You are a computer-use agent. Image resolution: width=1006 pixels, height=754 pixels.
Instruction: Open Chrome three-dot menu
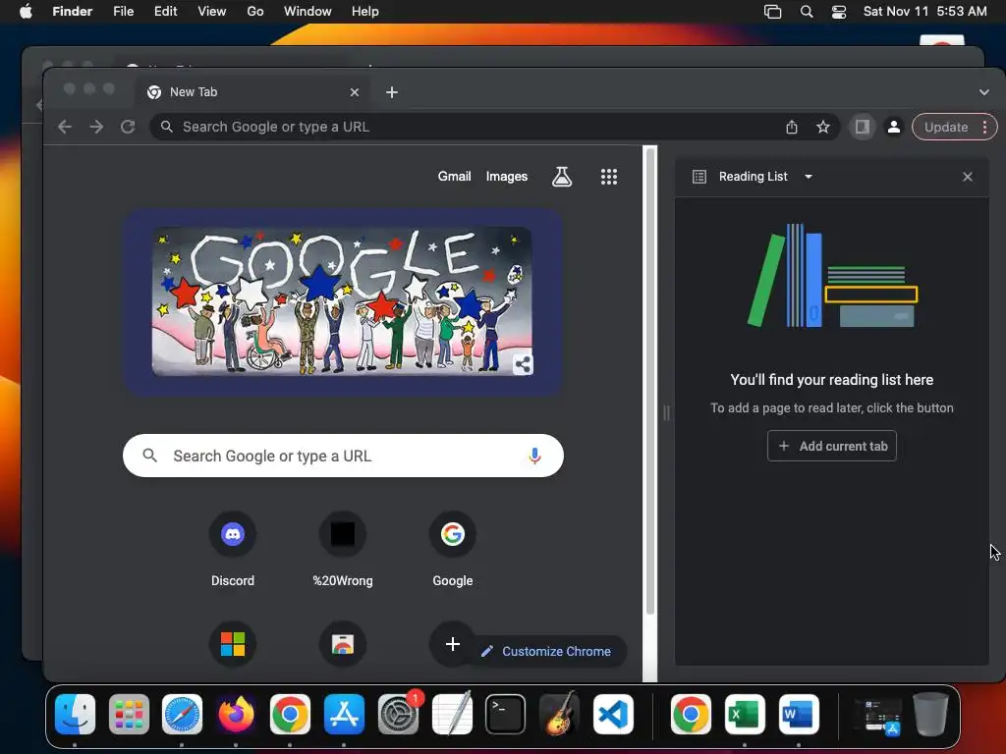click(984, 127)
